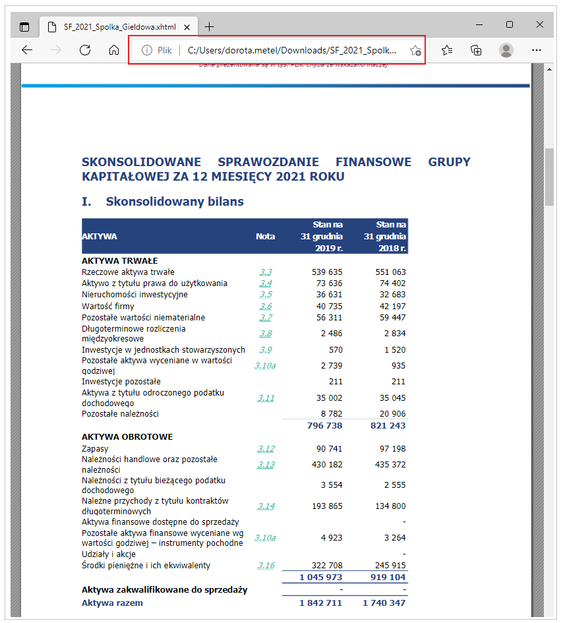The width and height of the screenshot is (561, 623).
Task: Click the 'AKTYWA' table header
Action: pyautogui.click(x=100, y=237)
